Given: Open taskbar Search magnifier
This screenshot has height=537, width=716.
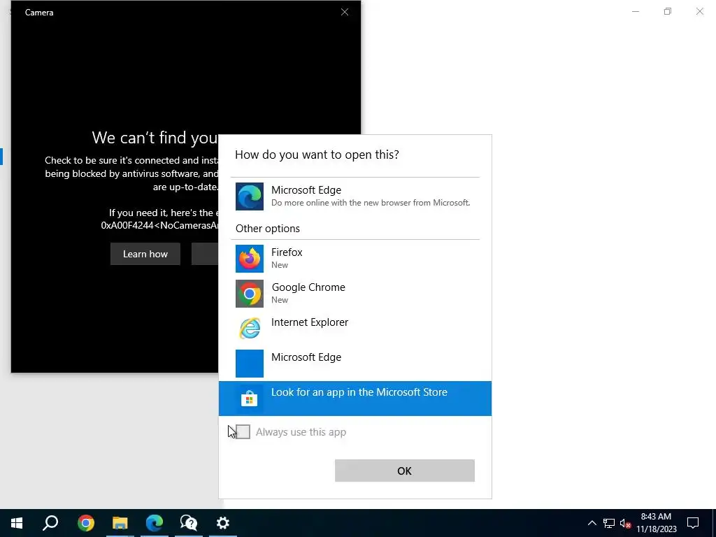Looking at the screenshot, I should tap(50, 523).
